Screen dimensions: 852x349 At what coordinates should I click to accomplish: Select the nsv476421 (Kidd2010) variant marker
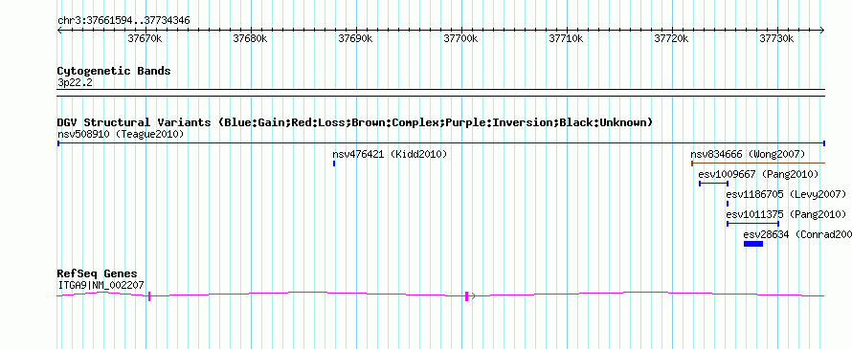coord(334,164)
